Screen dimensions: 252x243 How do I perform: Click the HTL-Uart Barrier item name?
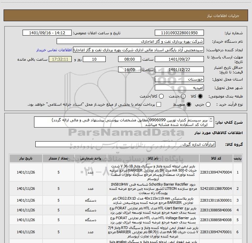[153, 210]
